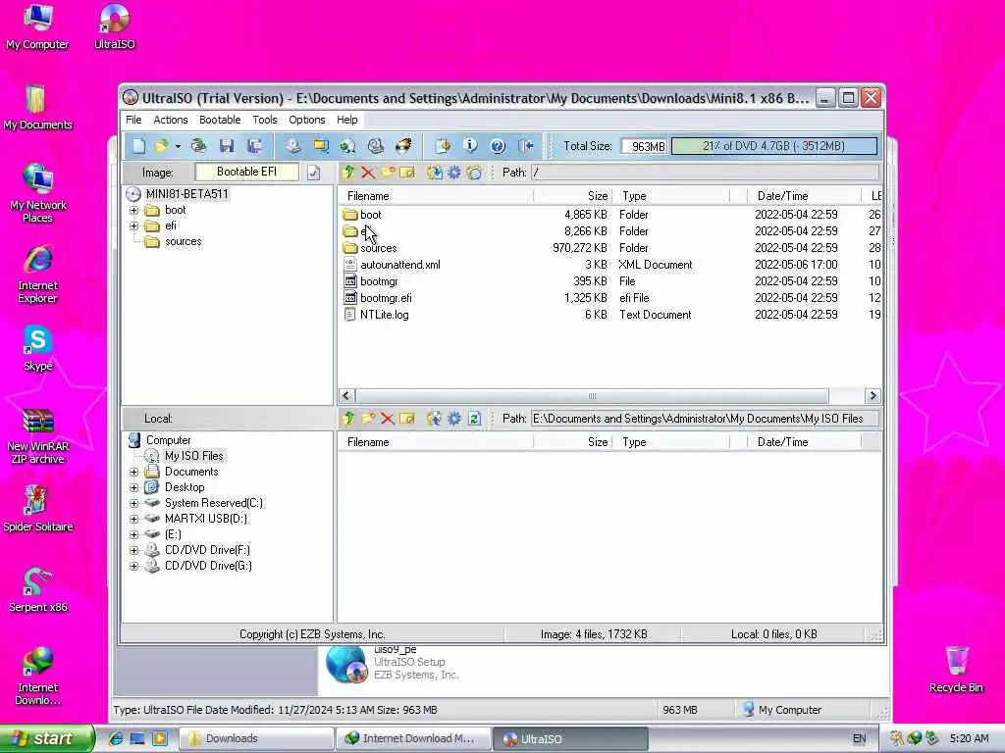Expand the Documents node in Local tree
The height and width of the screenshot is (753, 1005).
coord(133,472)
